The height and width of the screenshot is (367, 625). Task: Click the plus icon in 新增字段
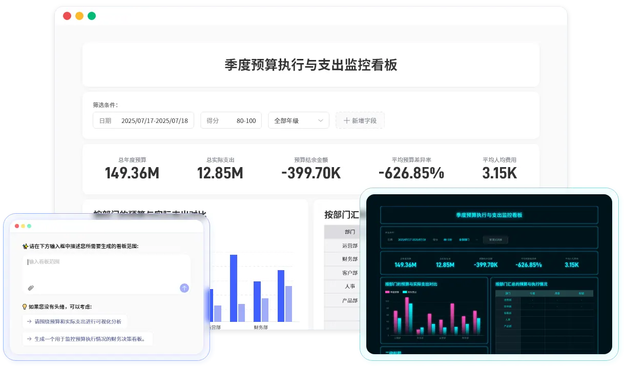(346, 120)
